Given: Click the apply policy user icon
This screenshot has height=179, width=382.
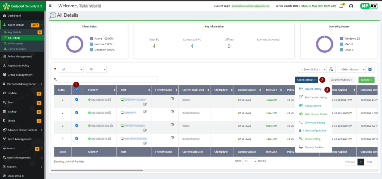Looking at the screenshot, I should coord(331,69).
